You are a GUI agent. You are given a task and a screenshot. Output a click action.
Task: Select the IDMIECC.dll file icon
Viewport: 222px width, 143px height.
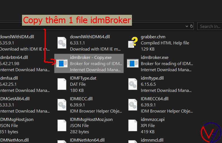62,105
